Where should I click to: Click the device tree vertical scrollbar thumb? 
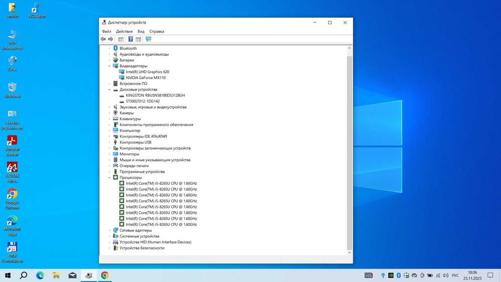pyautogui.click(x=349, y=153)
